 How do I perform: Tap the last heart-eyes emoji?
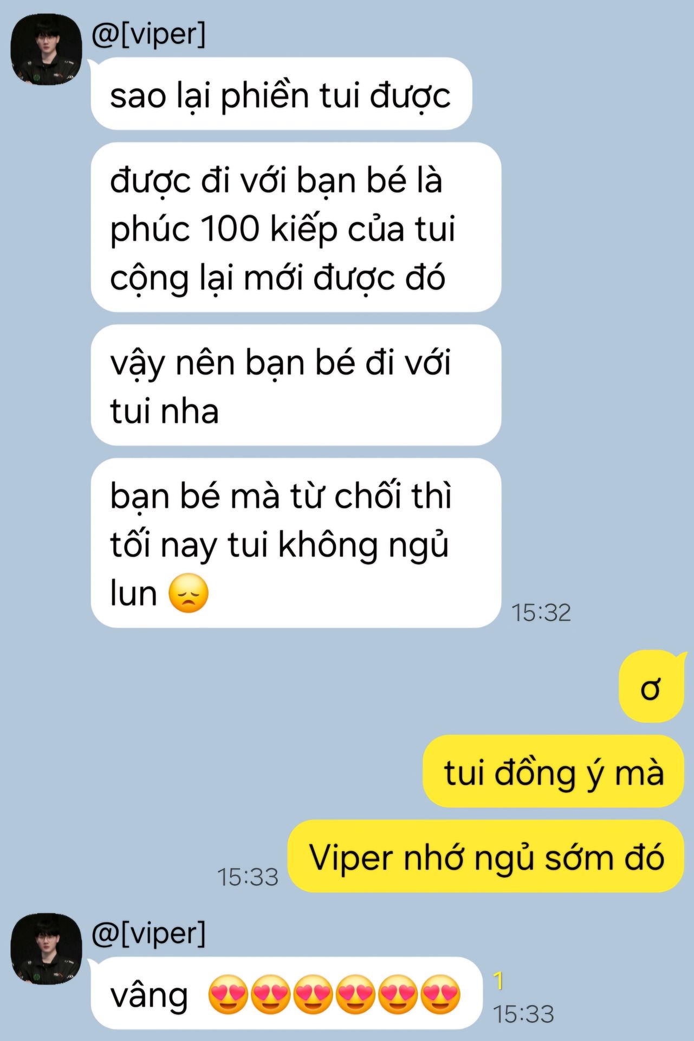(x=440, y=995)
